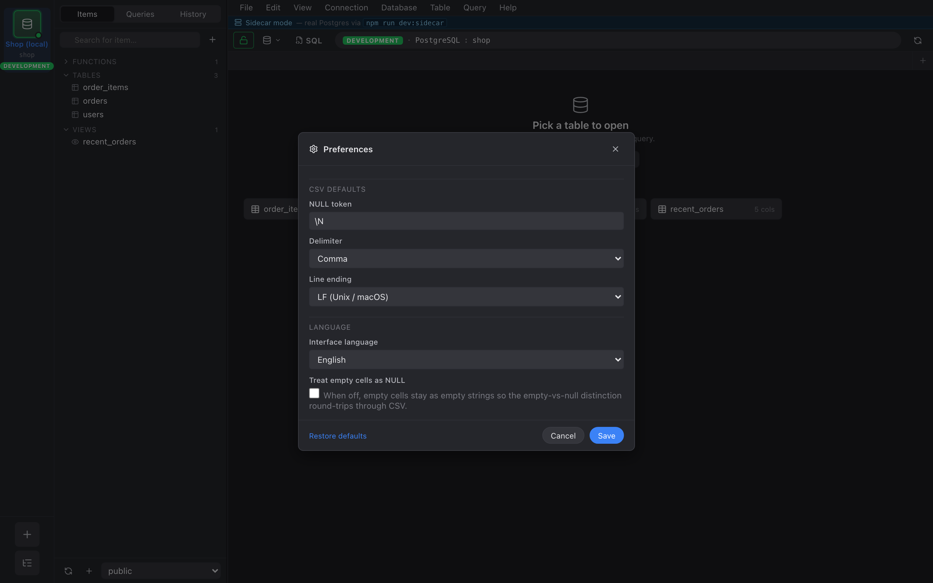Click the Preferences gear icon
933x583 pixels.
pyautogui.click(x=314, y=149)
